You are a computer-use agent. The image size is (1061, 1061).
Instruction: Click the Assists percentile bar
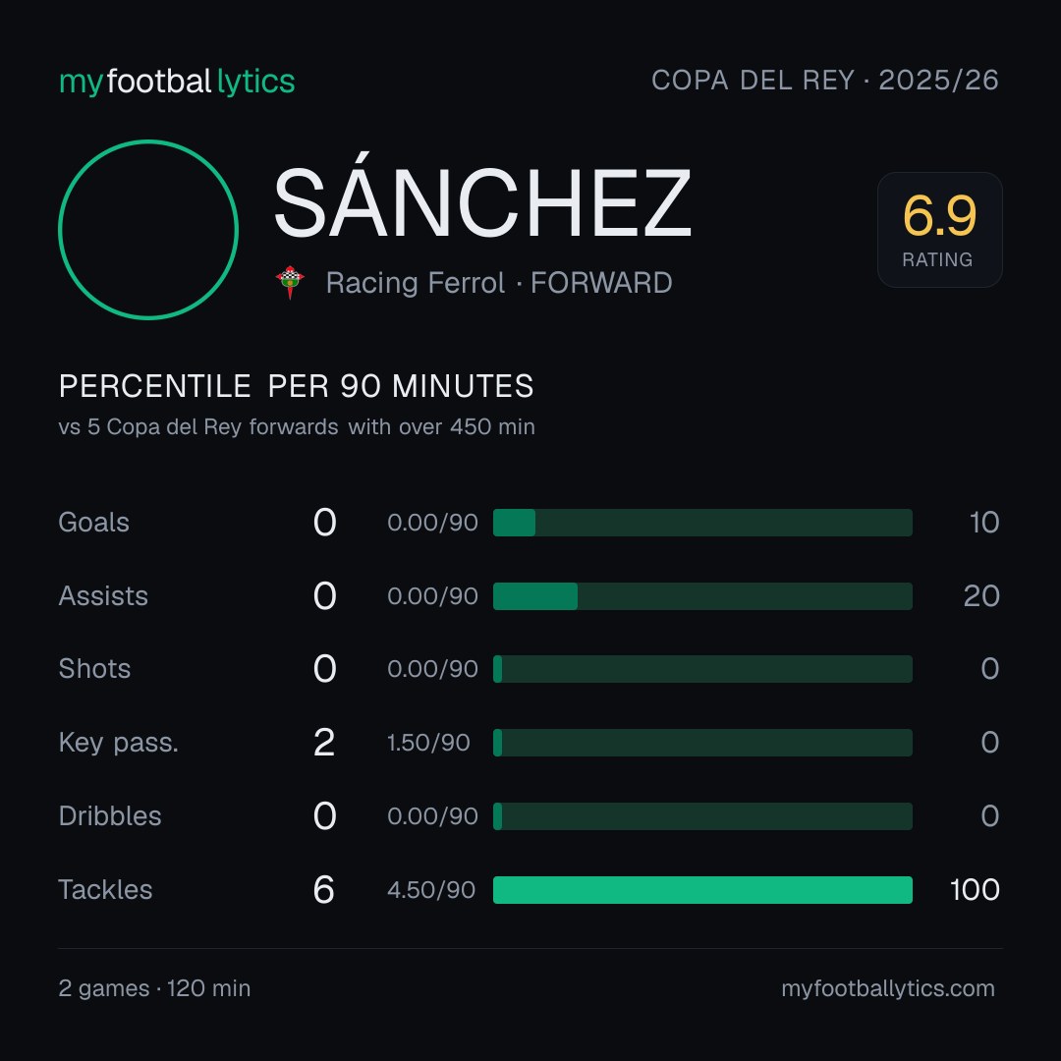point(702,596)
